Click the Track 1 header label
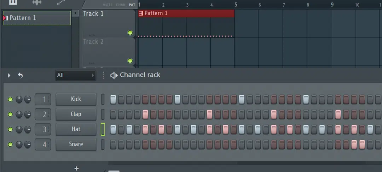This screenshot has height=172, width=382. click(x=93, y=14)
